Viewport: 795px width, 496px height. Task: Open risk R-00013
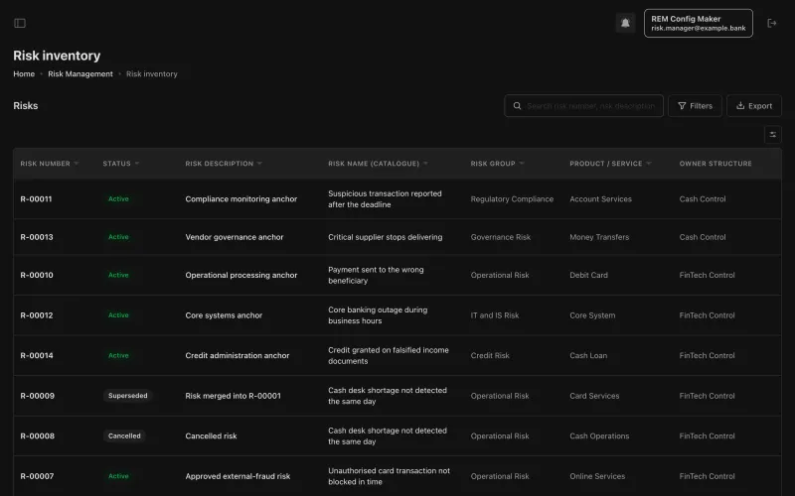click(37, 237)
